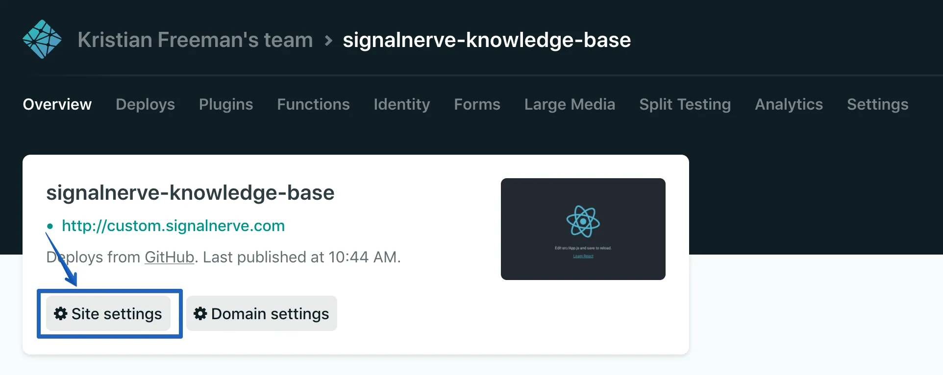Open Domain settings
Image resolution: width=943 pixels, height=375 pixels.
coord(261,314)
